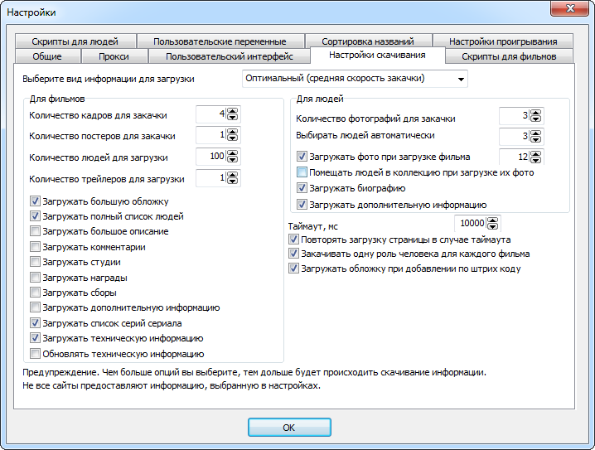Viewport: 595px width, 450px height.
Task: Uncheck Загружать большую обложку
Action: 35,201
